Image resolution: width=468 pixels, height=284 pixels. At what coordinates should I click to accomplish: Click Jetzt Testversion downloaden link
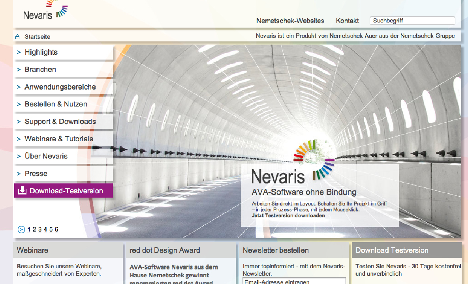(288, 215)
